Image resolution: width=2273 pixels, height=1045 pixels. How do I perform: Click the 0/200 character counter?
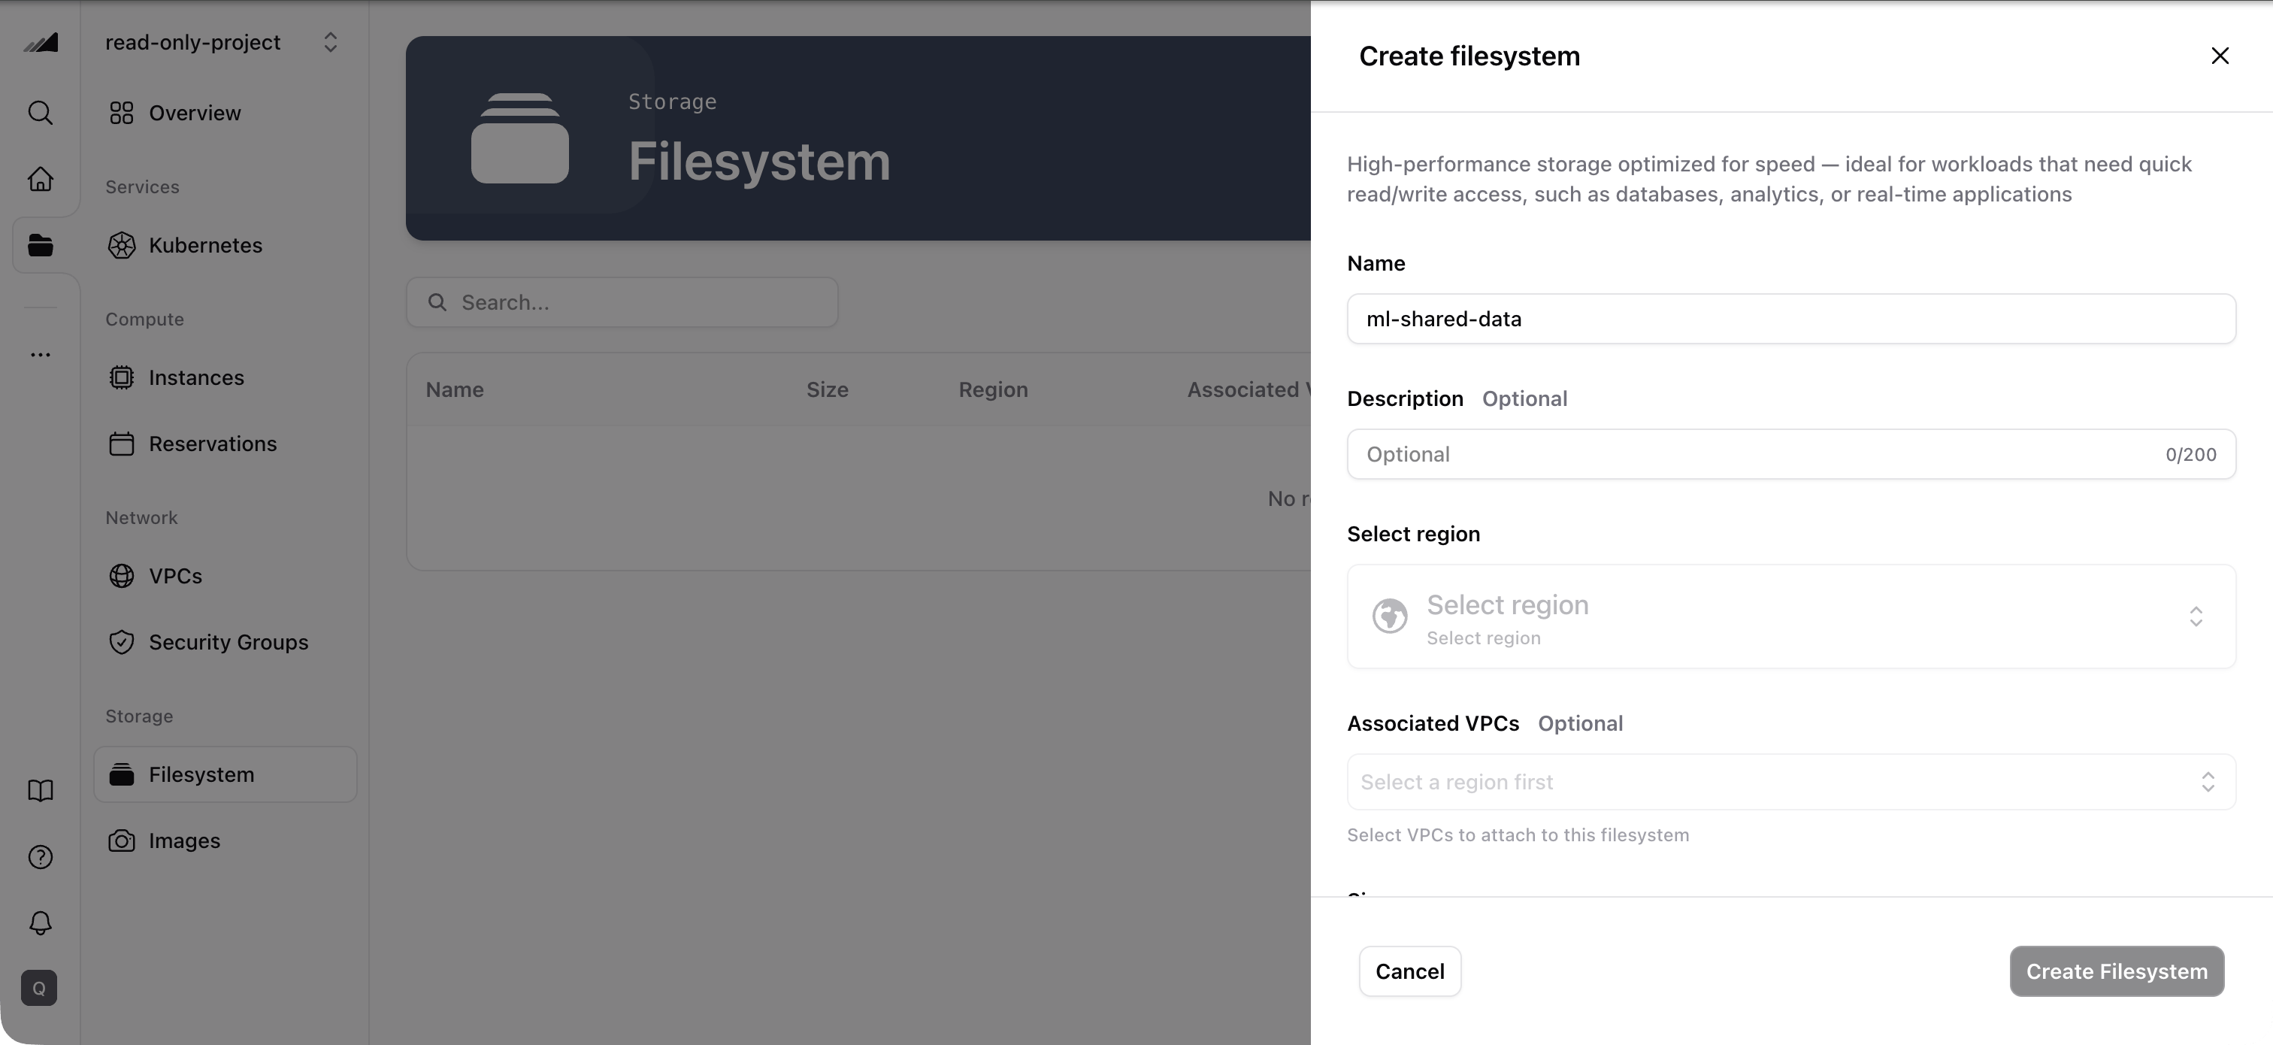pyautogui.click(x=2190, y=455)
